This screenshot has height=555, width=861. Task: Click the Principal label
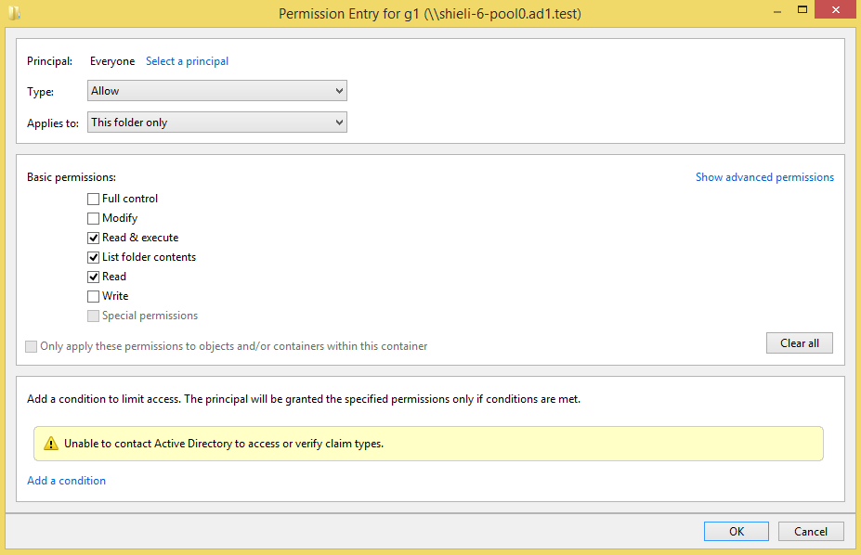(49, 61)
